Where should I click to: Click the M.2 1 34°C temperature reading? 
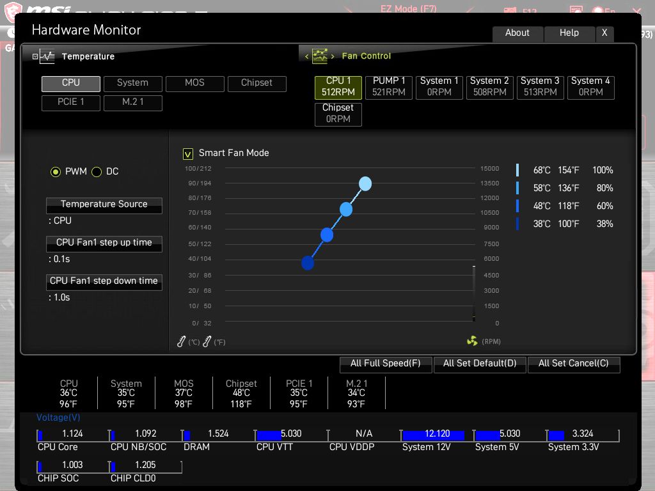pos(356,393)
